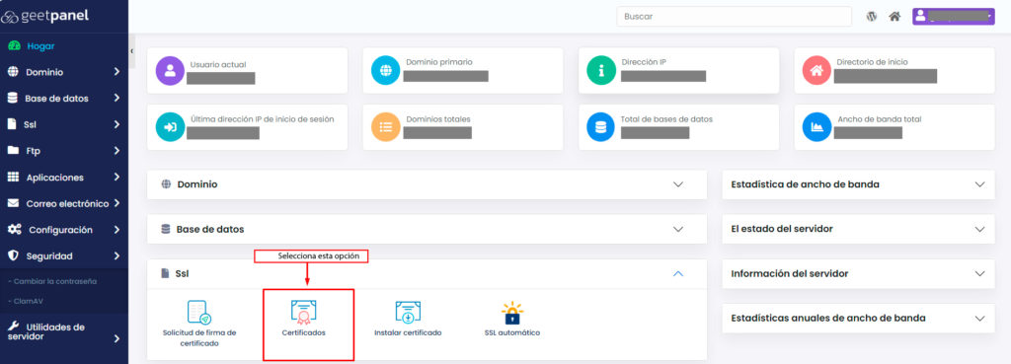The image size is (1011, 364).
Task: Open the purple user account dropdown
Action: (954, 17)
